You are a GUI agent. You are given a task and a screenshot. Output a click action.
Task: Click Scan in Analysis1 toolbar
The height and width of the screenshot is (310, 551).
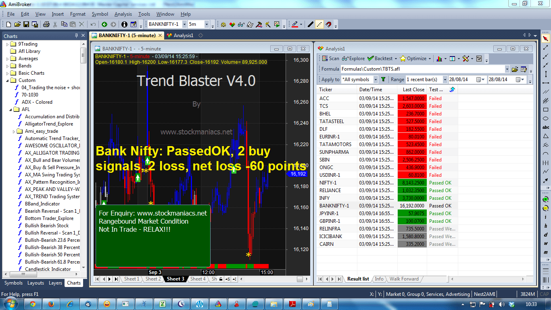point(330,59)
